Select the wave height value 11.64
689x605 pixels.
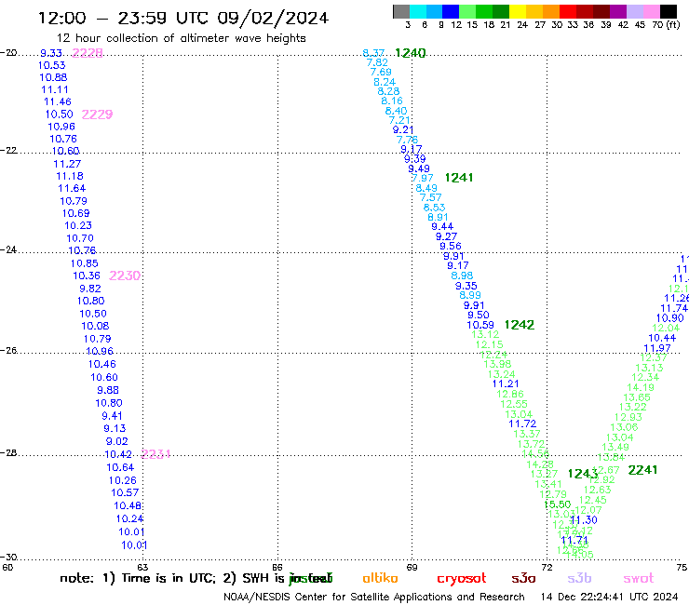click(72, 189)
